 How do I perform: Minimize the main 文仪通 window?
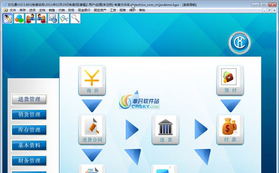click(x=256, y=5)
